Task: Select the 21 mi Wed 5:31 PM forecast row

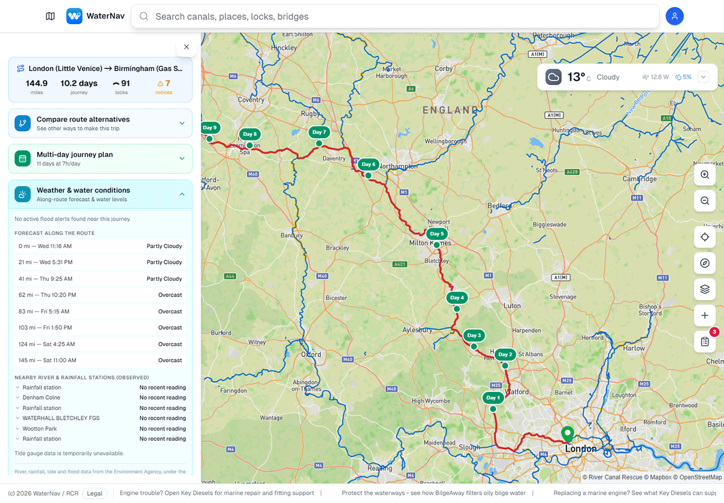Action: 100,262
